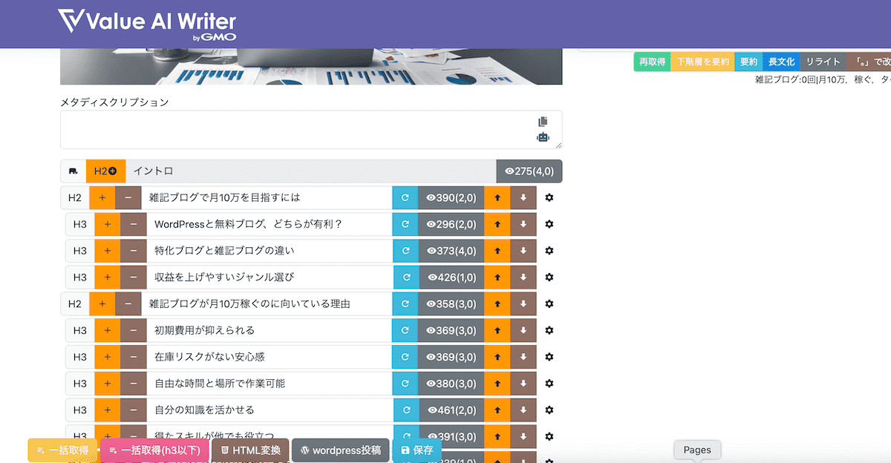This screenshot has height=463, width=891.
Task: Click the 要約 summarize option
Action: pyautogui.click(x=748, y=62)
